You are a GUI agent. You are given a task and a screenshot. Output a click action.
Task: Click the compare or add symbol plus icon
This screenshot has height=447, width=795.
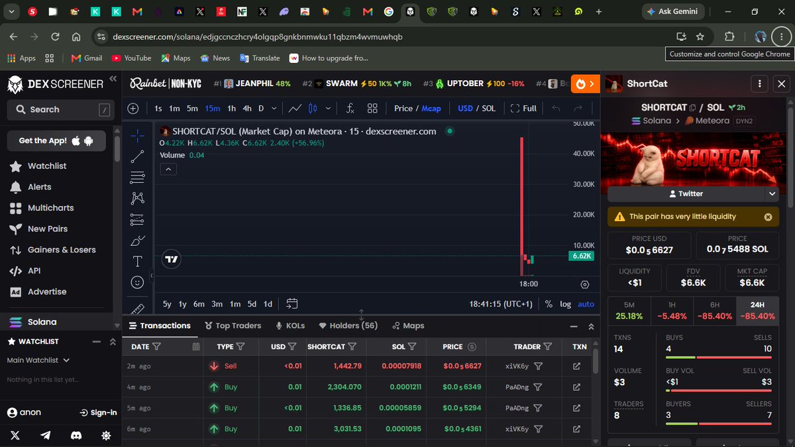133,108
